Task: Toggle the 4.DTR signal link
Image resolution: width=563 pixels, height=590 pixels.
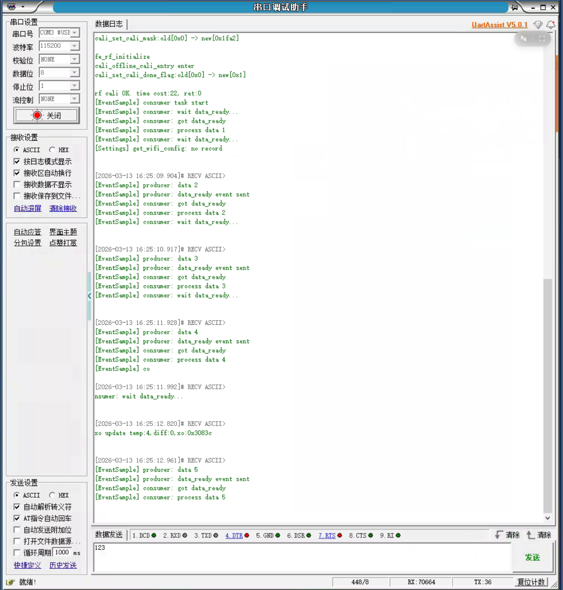Action: (234, 535)
